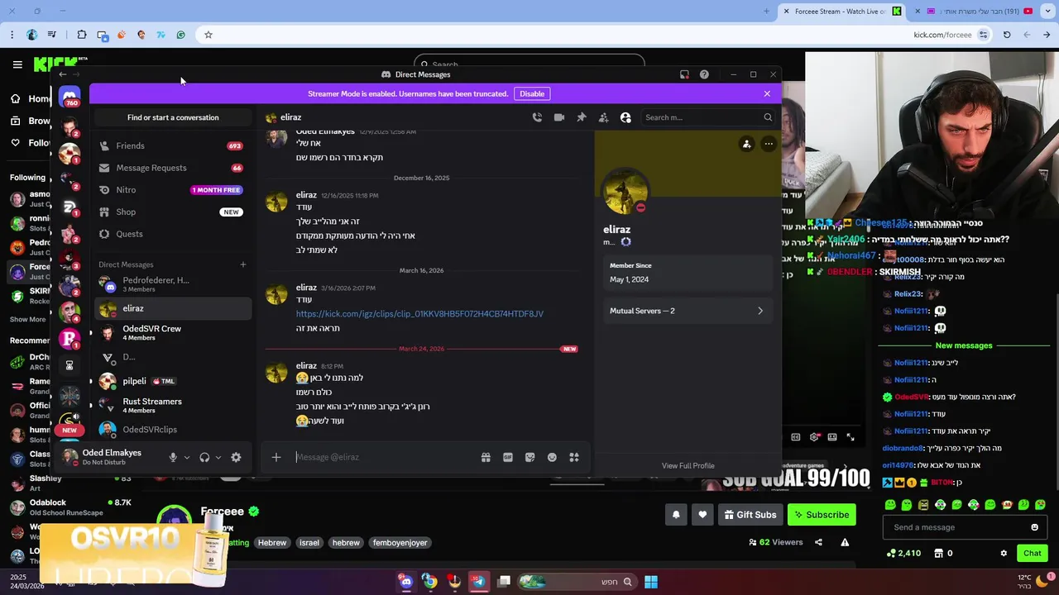Open the OdedSVR Crew group chat

point(173,332)
